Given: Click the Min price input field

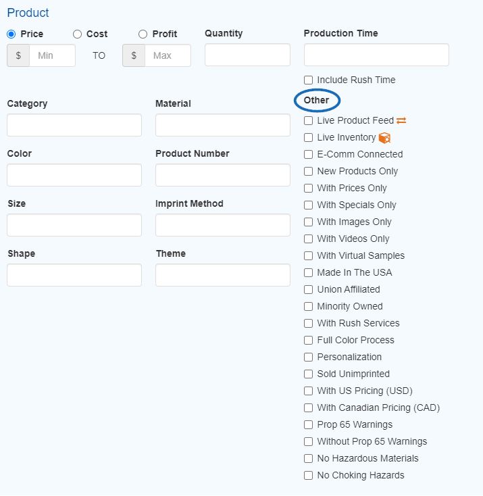Looking at the screenshot, I should click(52, 55).
